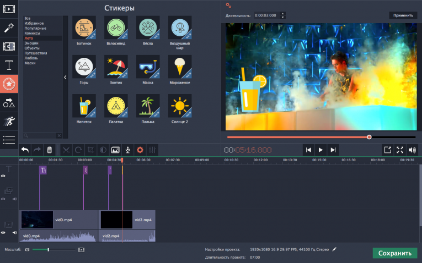
Task: Click the trash delete icon
Action: coord(50,150)
